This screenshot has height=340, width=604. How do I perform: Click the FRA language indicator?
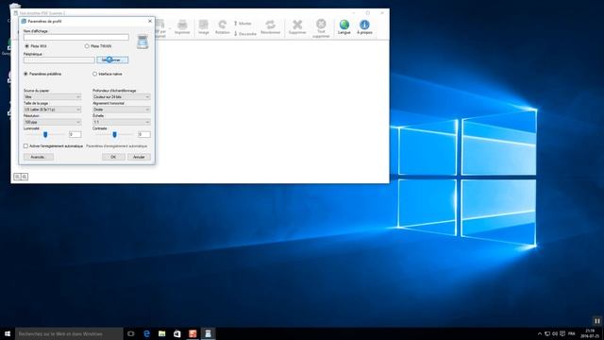point(571,333)
